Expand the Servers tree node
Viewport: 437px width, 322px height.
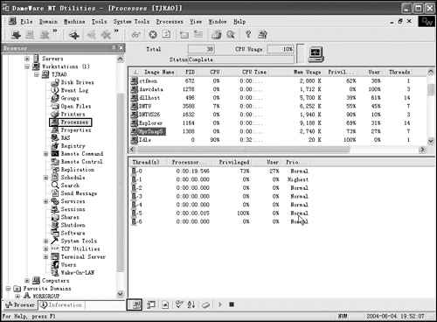pos(27,59)
